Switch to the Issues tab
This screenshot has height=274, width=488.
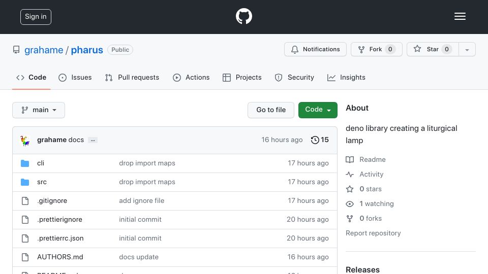[x=75, y=77]
